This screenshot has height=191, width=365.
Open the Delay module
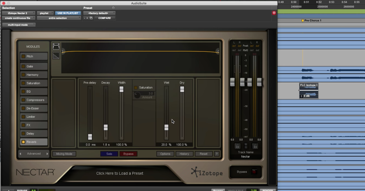click(x=33, y=133)
